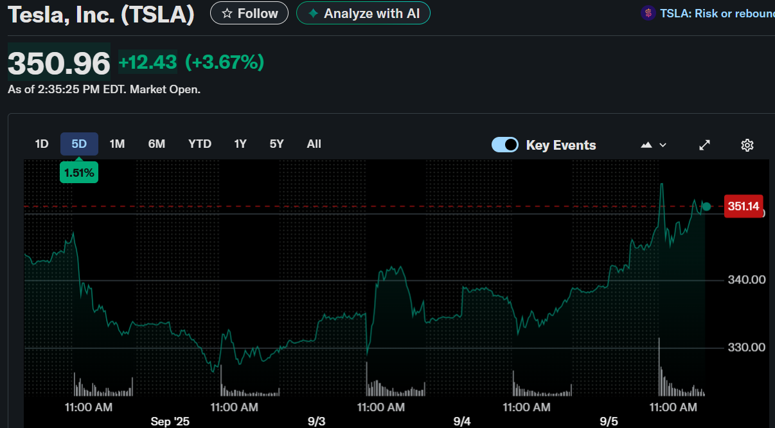Open the TSLA: Risk or rebound link

coord(708,13)
